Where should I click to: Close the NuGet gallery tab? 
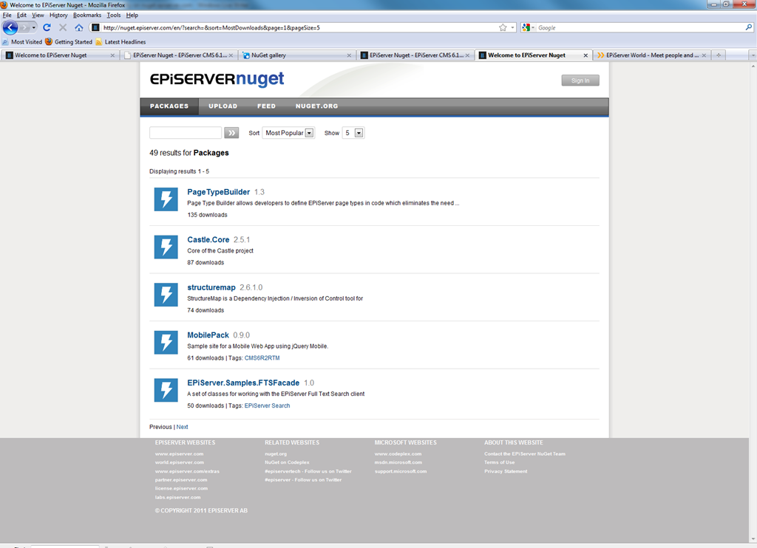click(x=348, y=55)
